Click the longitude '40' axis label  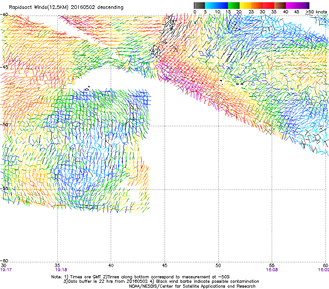pos(111,265)
